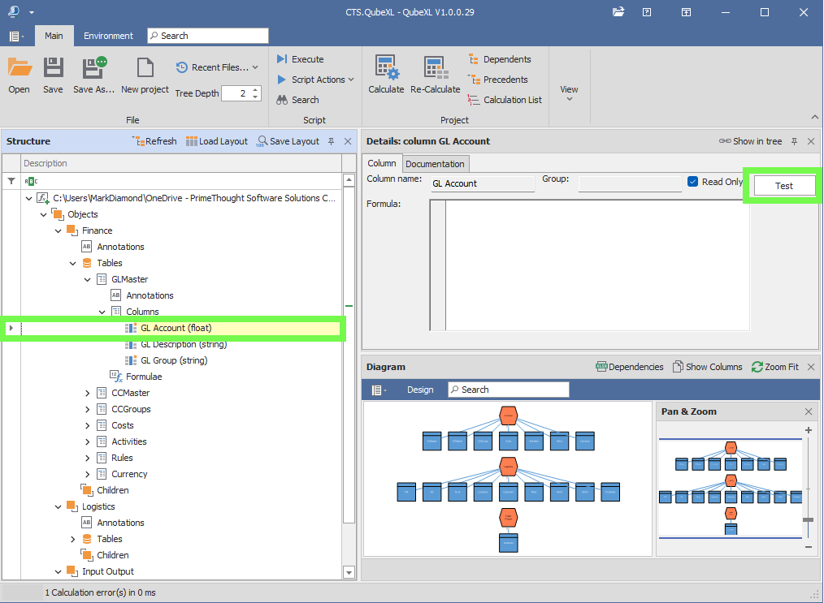Switch to the Documentation tab
This screenshot has width=824, height=603.
tap(435, 164)
